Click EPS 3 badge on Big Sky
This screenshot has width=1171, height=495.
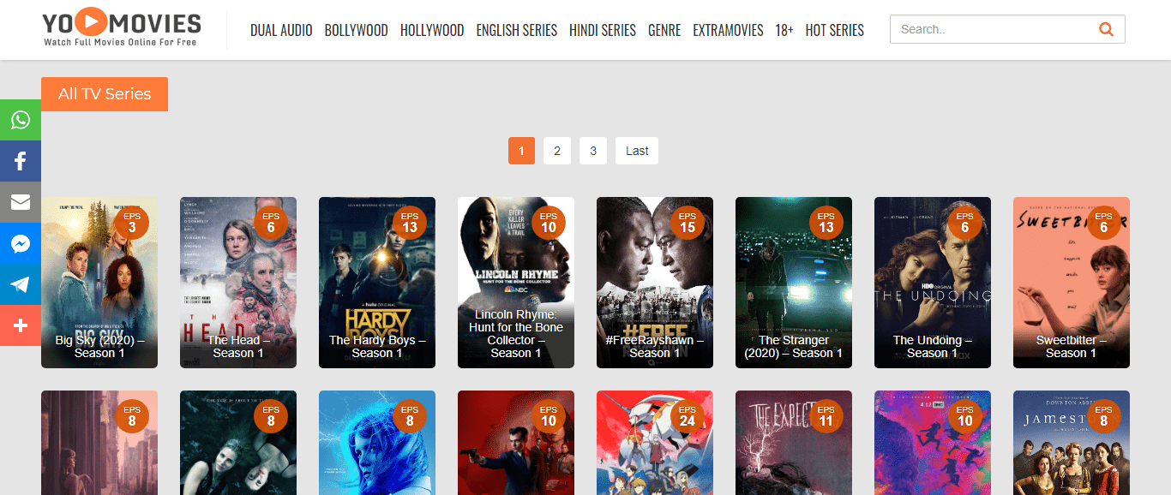click(132, 223)
